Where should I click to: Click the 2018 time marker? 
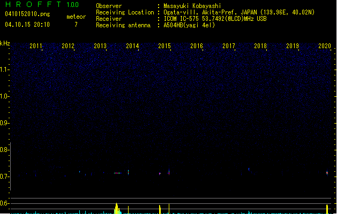(260, 46)
